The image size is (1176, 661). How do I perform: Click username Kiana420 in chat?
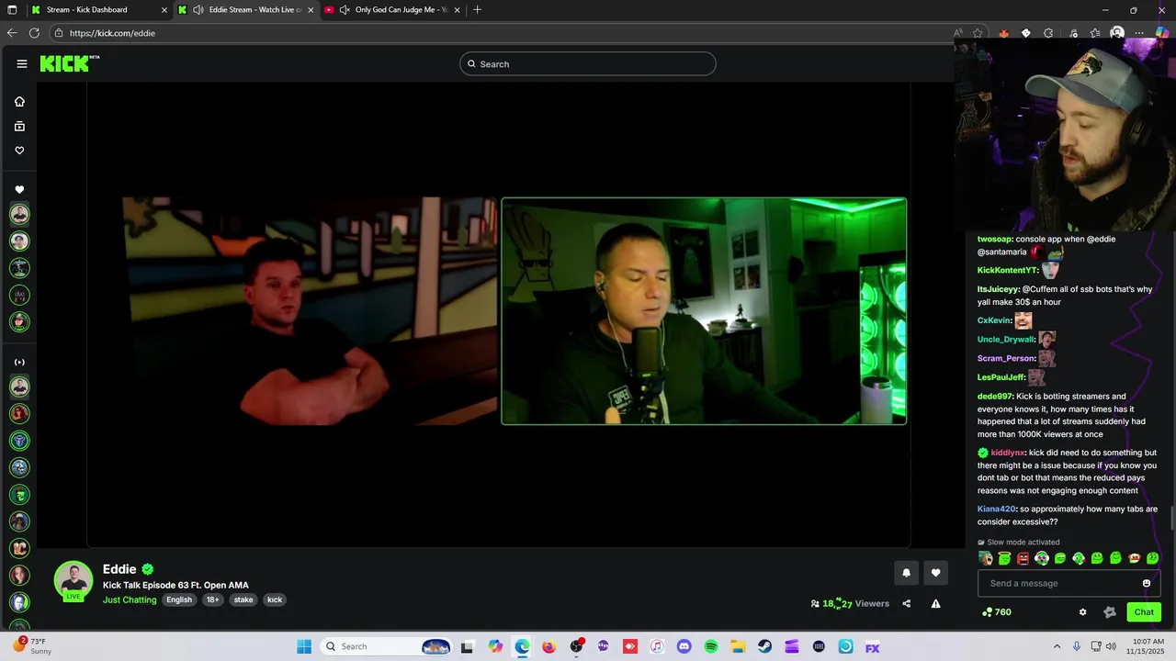997,509
